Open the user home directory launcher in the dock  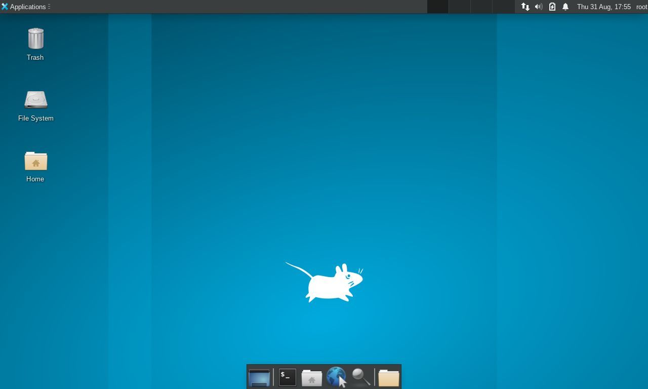click(x=311, y=377)
